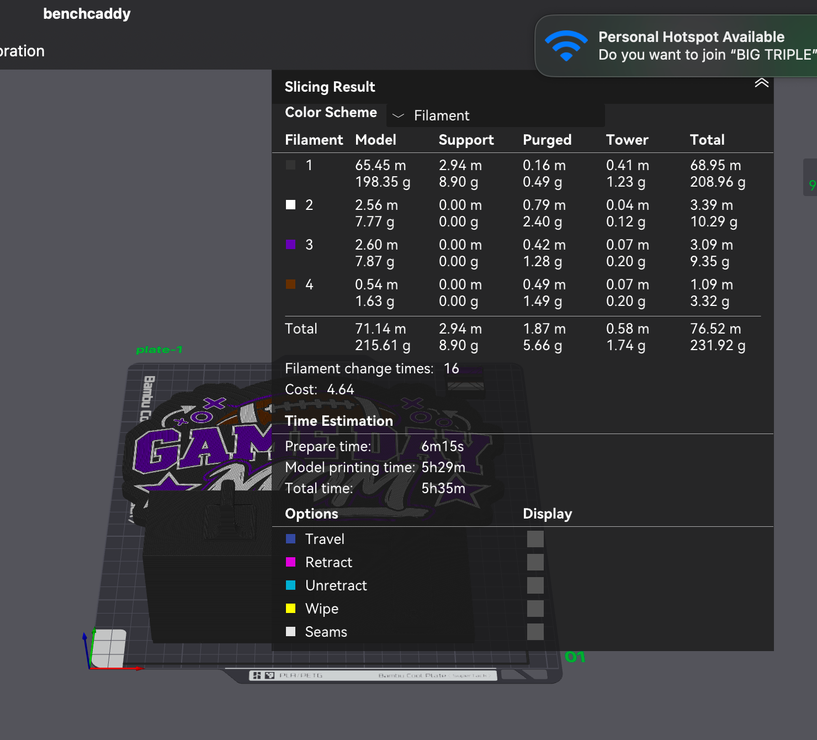Click the Purged column header

[547, 140]
